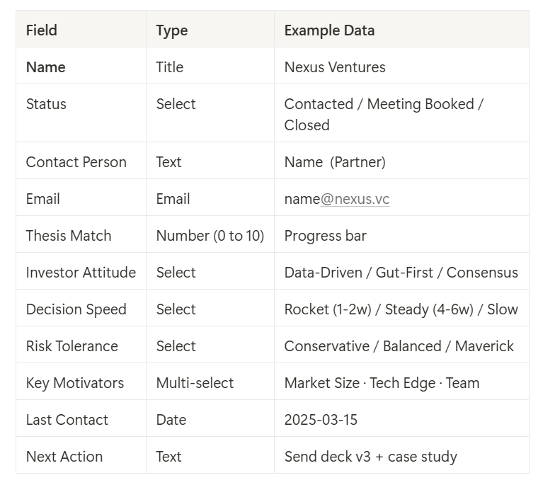Open the nexus.vc email link

pos(355,199)
